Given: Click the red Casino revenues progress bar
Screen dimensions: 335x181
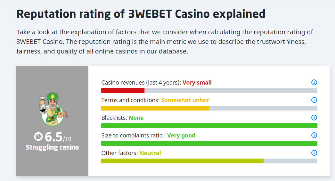Looking at the screenshot, I should point(123,90).
